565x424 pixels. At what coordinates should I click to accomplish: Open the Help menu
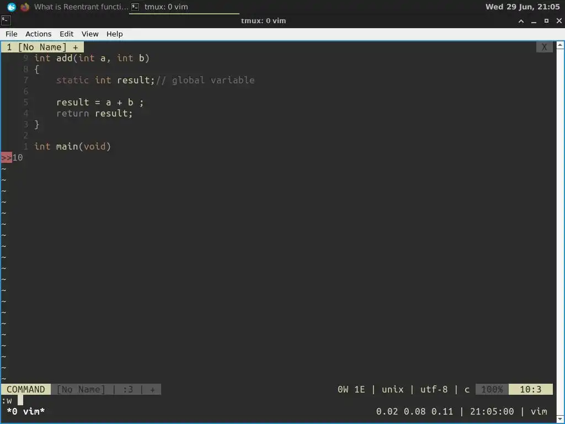coord(115,34)
